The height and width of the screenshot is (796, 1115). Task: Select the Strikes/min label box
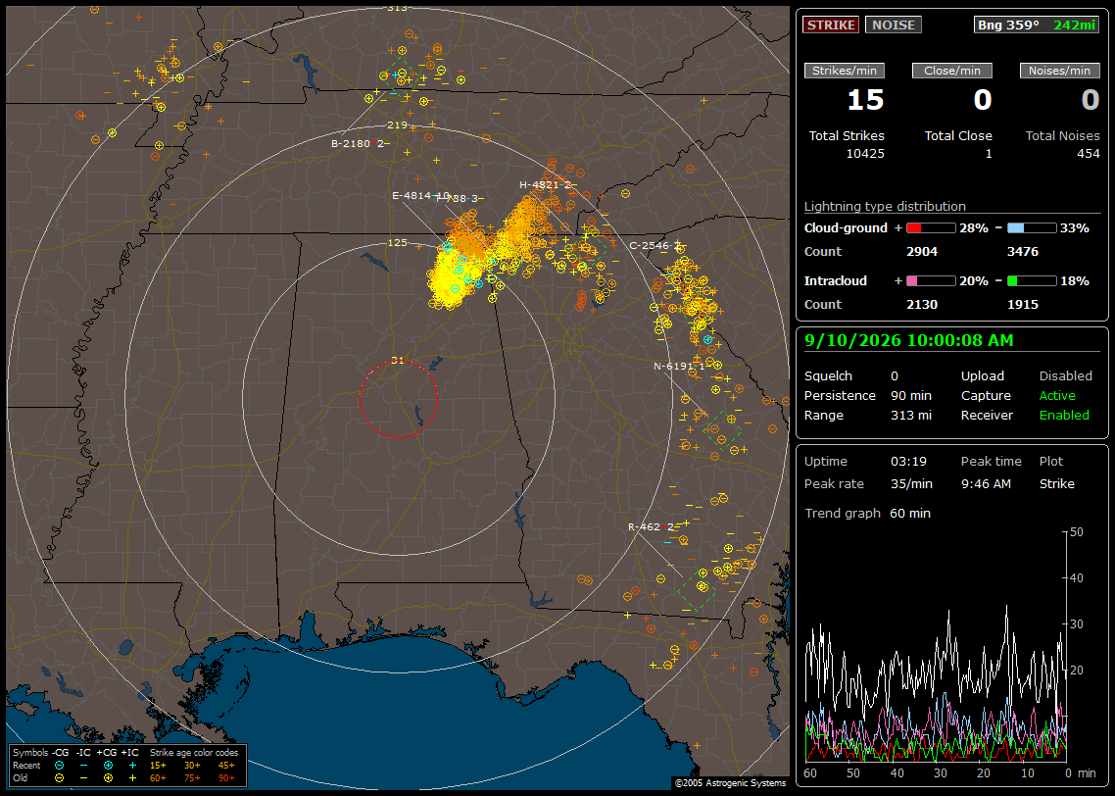pyautogui.click(x=844, y=71)
